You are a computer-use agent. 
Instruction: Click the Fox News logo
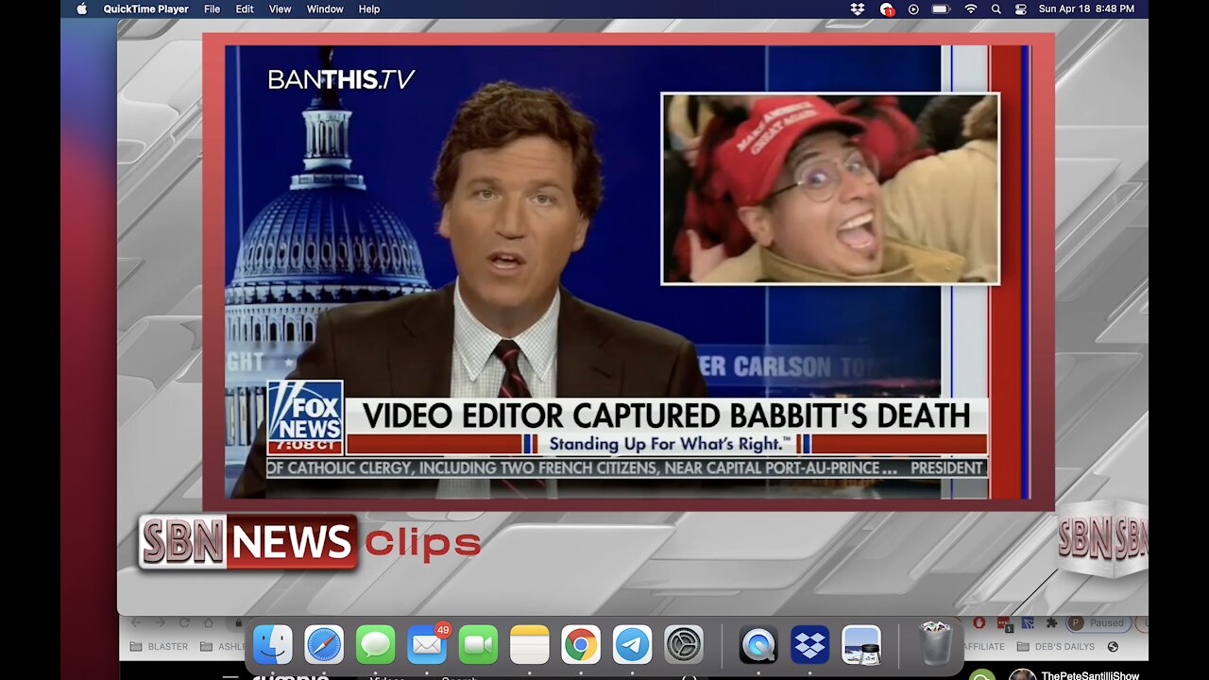click(304, 417)
